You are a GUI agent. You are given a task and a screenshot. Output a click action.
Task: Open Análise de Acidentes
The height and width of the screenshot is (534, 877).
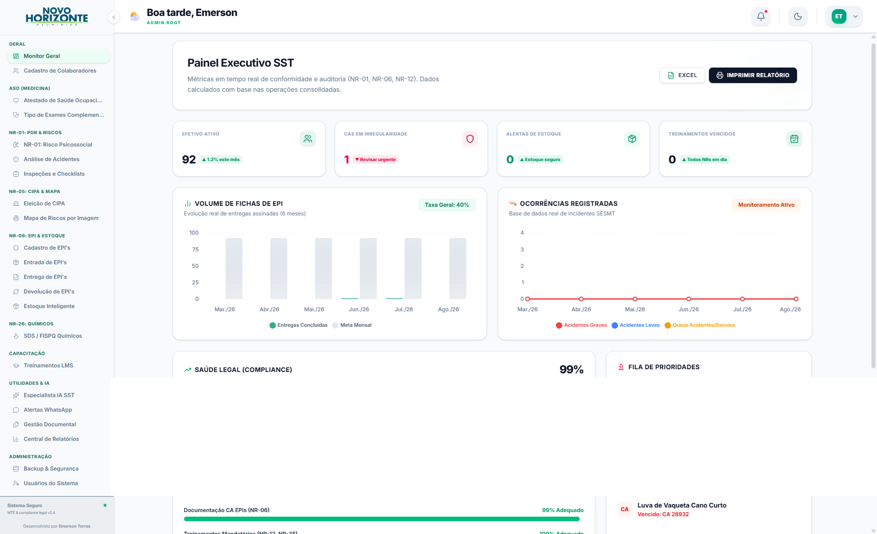point(58,159)
